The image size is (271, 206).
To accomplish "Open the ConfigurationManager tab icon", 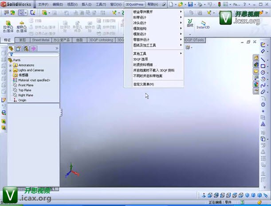I will click(x=26, y=49).
